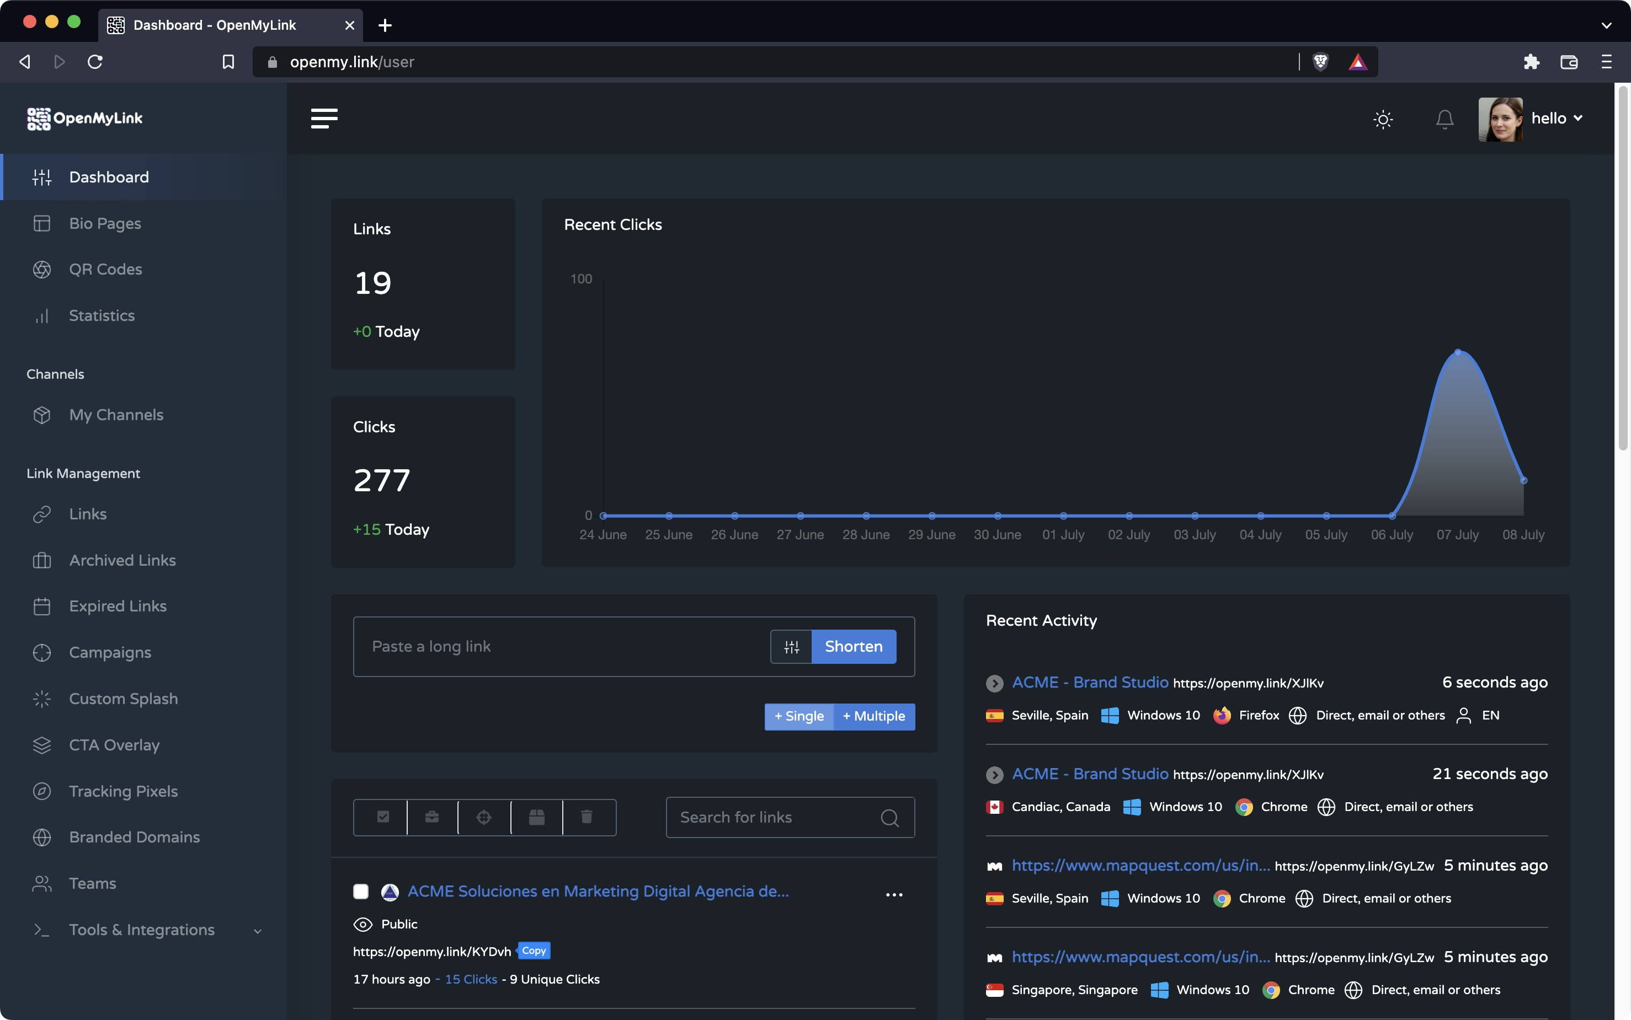This screenshot has height=1020, width=1631.
Task: Click the select-all checkmark toolbar icon
Action: point(383,817)
